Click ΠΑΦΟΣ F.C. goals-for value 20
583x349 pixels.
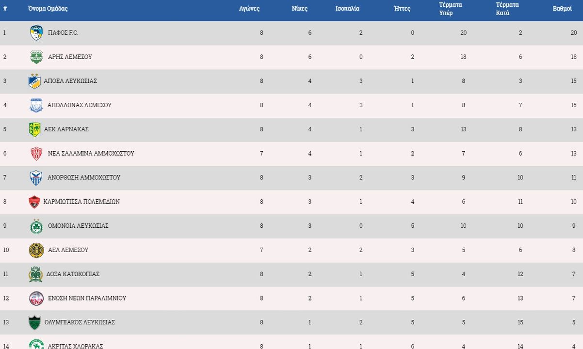pos(463,33)
